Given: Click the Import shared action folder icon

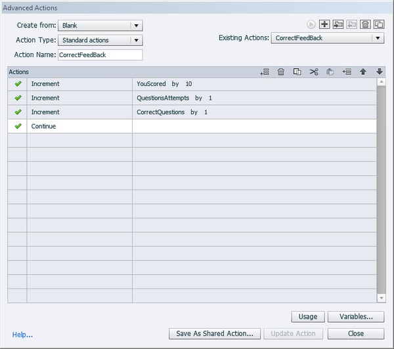Looking at the screenshot, I should tap(338, 24).
